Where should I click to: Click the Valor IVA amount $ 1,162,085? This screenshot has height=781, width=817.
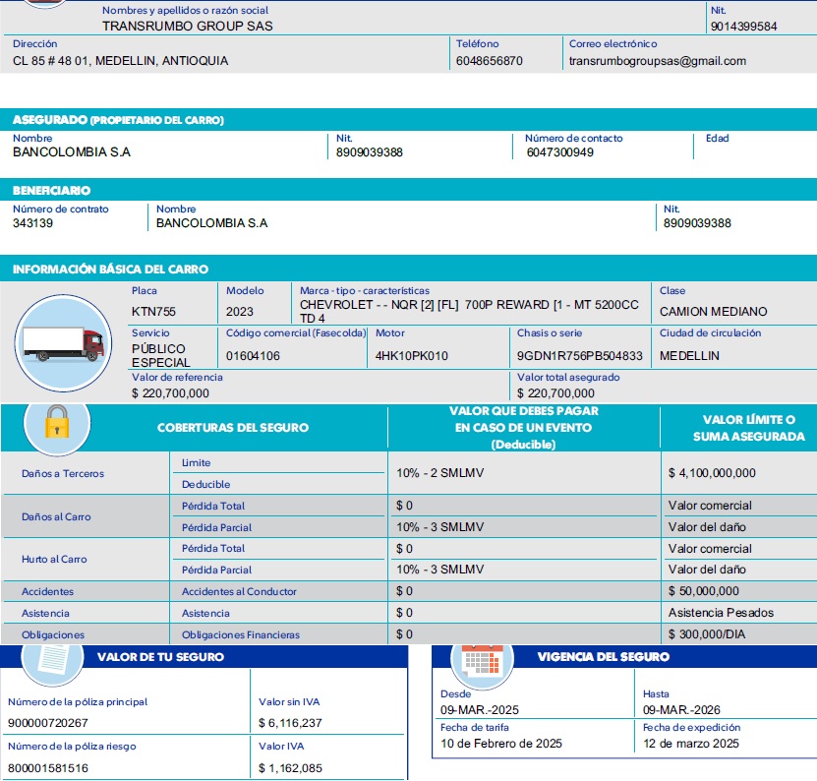(290, 767)
